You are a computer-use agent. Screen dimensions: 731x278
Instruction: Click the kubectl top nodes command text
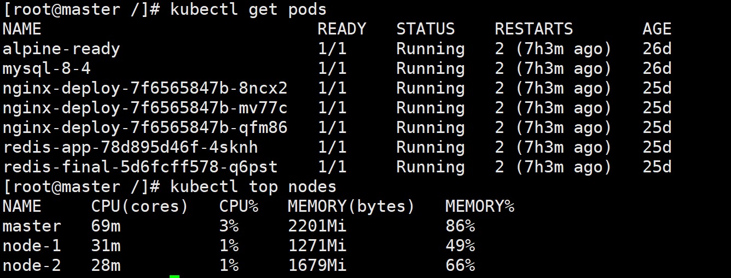click(253, 187)
